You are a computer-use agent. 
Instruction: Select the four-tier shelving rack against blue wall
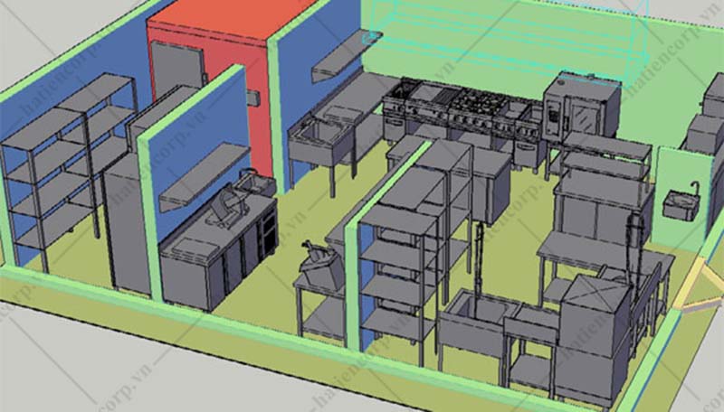(x=70, y=171)
